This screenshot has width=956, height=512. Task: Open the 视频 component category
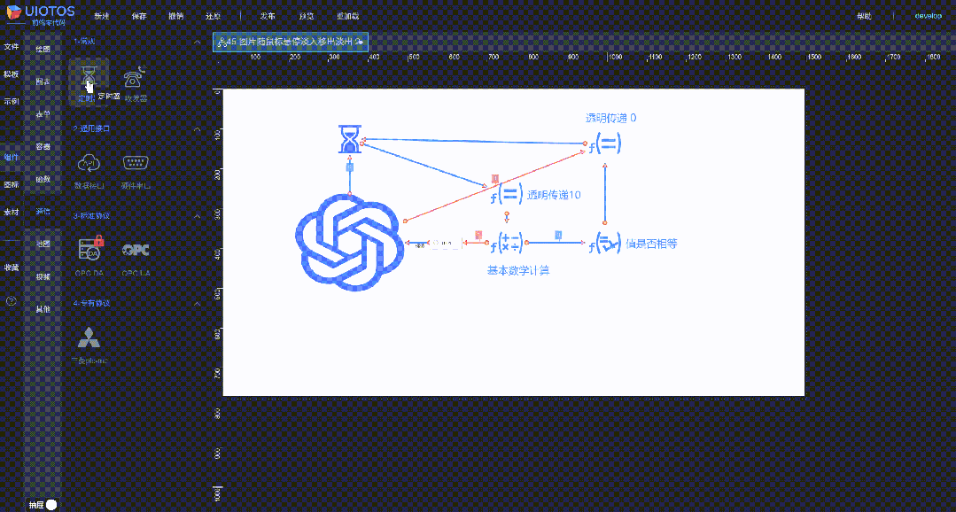(43, 276)
